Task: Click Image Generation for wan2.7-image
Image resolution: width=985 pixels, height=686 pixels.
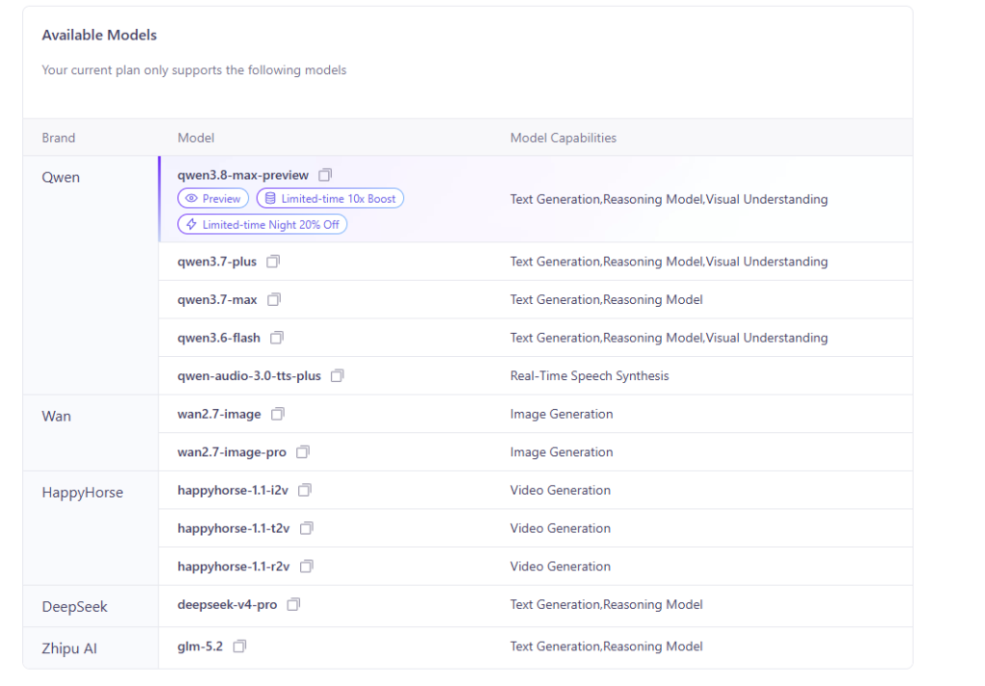Action: 562,414
